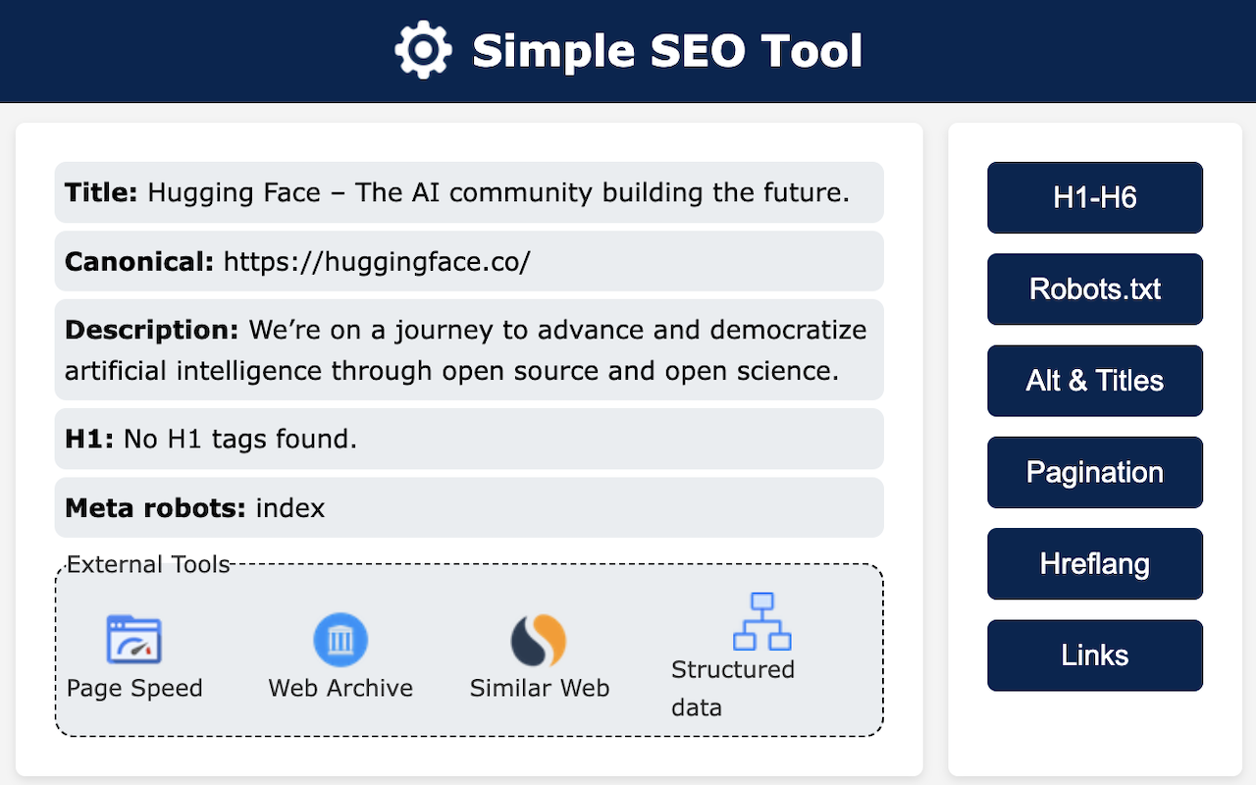Screen dimensions: 1256x785
Task: Open the Web Archive tool
Action: [340, 655]
